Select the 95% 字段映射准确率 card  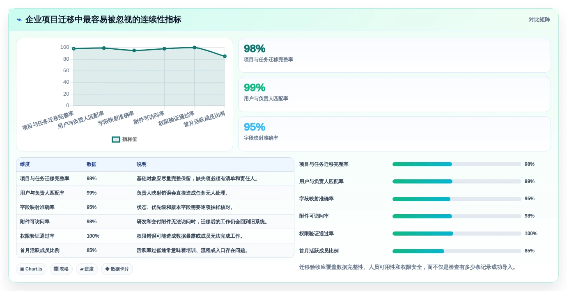click(x=394, y=134)
